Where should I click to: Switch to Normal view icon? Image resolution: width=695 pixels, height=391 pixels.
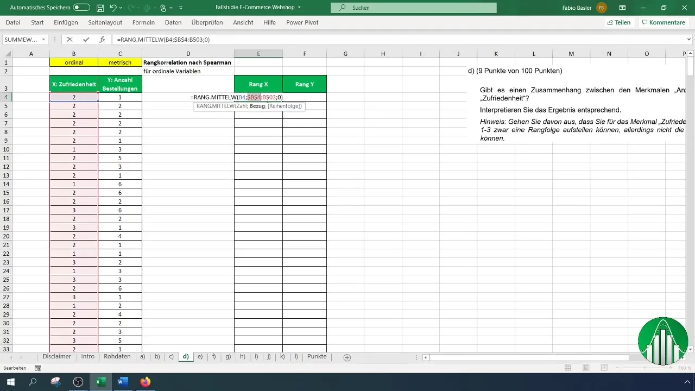pos(567,368)
